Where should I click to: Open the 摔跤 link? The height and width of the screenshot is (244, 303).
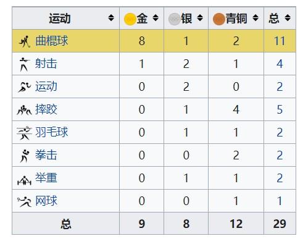[46, 109]
